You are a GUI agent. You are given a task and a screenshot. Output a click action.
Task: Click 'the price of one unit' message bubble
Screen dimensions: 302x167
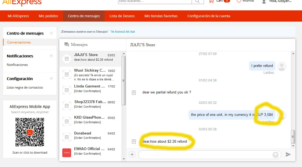tap(232, 115)
